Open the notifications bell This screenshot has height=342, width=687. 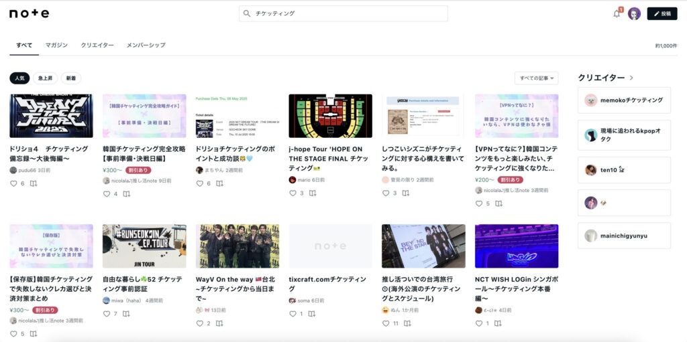tap(617, 13)
